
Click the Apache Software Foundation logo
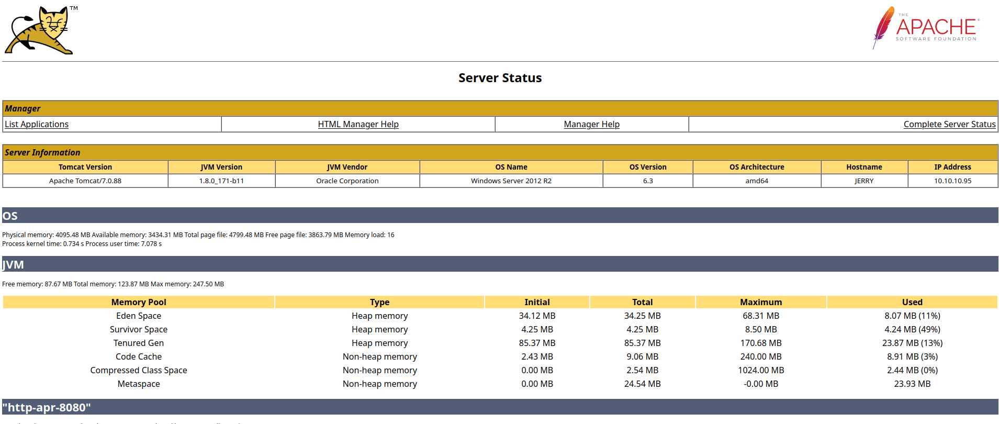925,28
